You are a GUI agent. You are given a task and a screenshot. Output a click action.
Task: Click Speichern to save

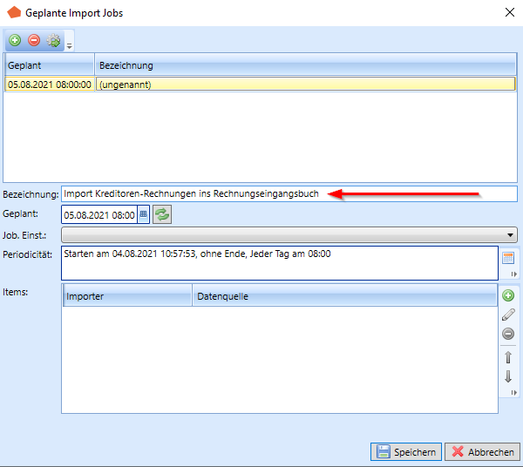406,451
